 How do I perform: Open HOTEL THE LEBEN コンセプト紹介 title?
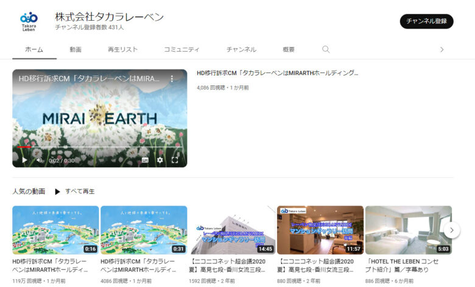(x=402, y=266)
